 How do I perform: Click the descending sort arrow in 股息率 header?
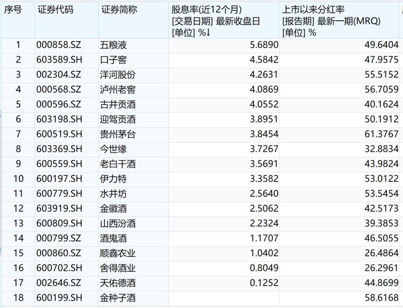(208, 33)
